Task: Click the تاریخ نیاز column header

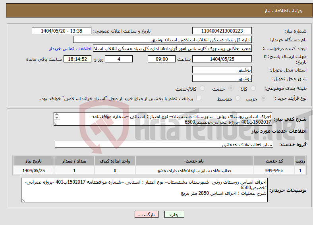Action: (33, 161)
